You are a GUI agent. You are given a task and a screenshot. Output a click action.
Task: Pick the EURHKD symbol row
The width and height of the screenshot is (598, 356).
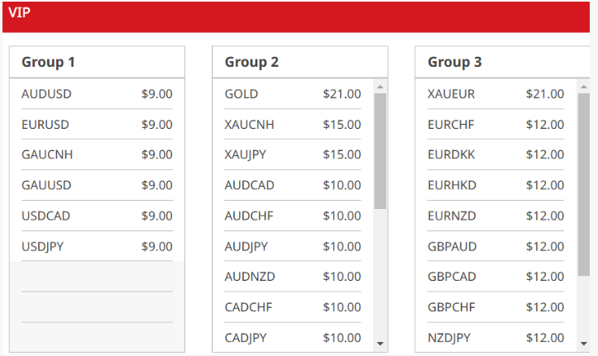495,185
